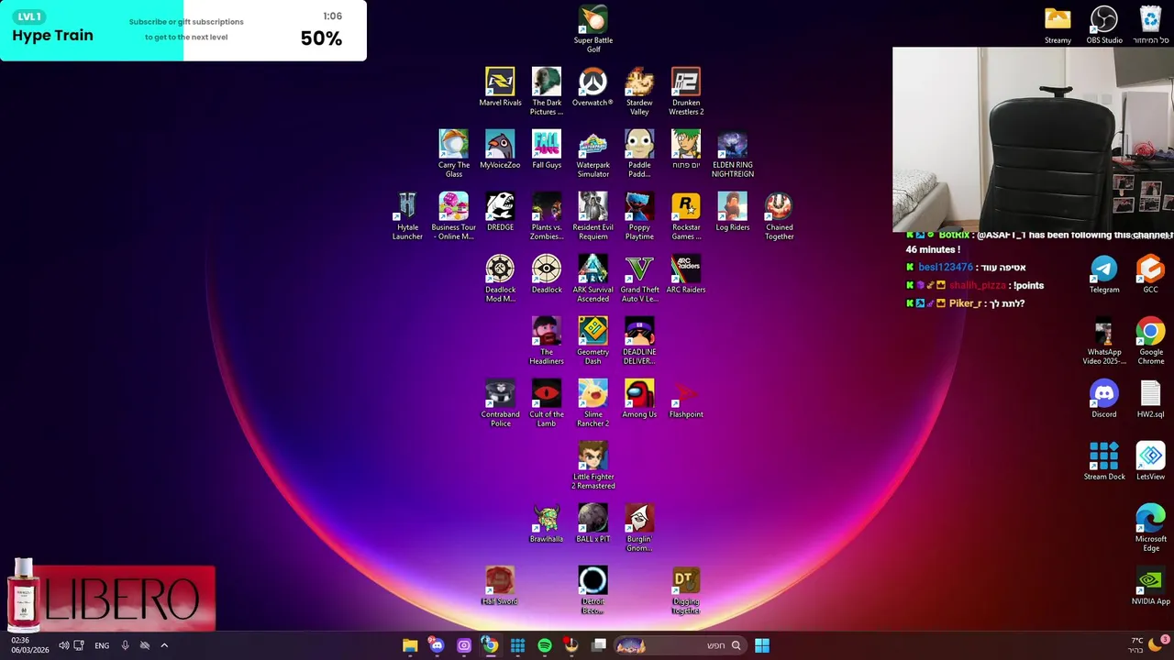Open ARK Survival Ascended shortcut

(x=593, y=278)
